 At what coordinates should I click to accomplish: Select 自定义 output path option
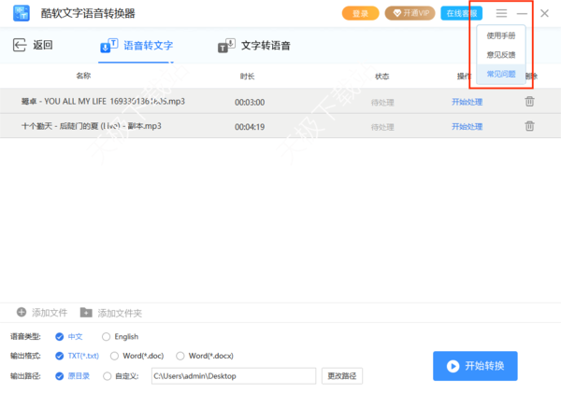(x=106, y=375)
